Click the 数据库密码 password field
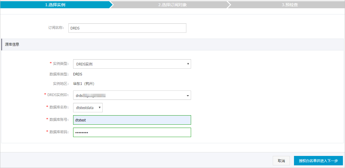Viewport: 345px width, 168px height. [x=132, y=132]
